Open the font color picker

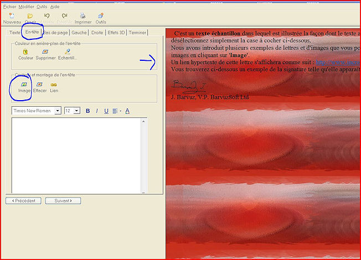pos(127,111)
